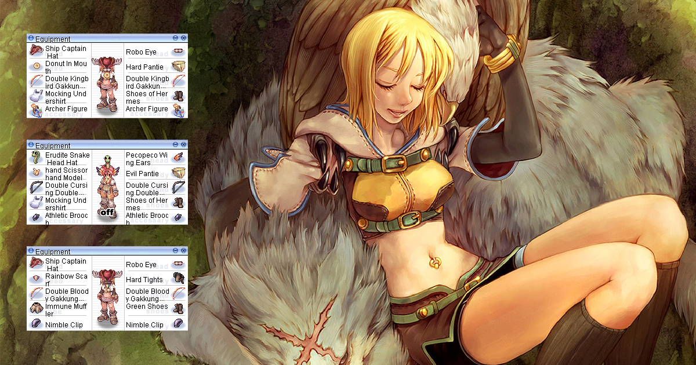Click Double Cursing bow icon in left column
The height and width of the screenshot is (365, 696).
point(36,187)
